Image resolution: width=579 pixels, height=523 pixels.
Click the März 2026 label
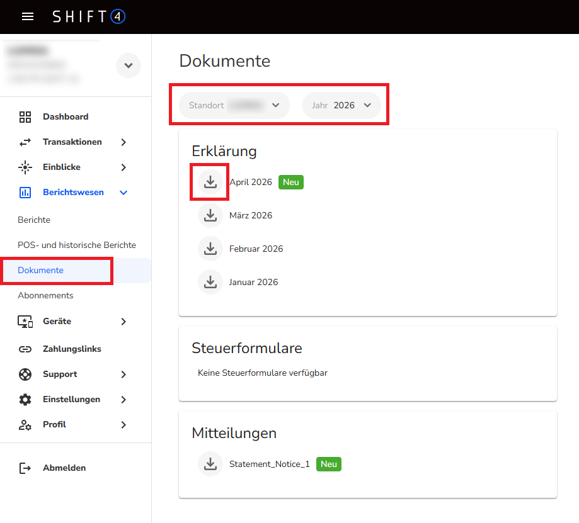click(x=251, y=215)
